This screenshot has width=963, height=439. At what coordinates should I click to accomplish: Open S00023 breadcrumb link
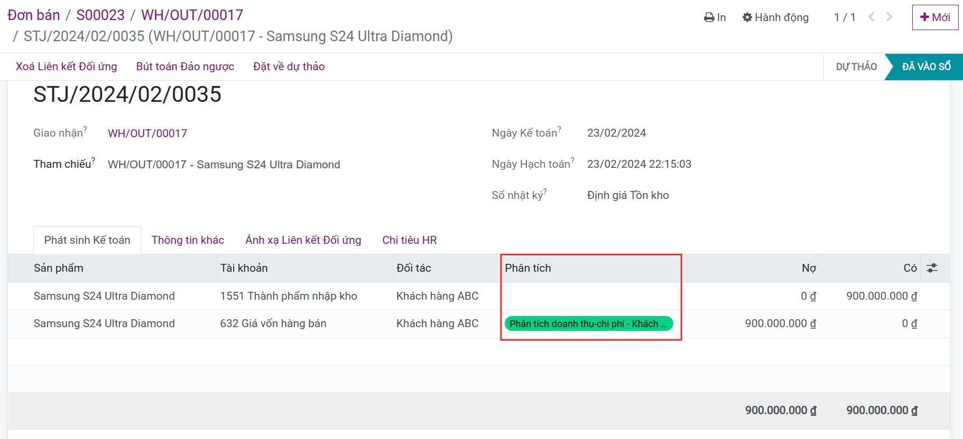click(x=100, y=15)
